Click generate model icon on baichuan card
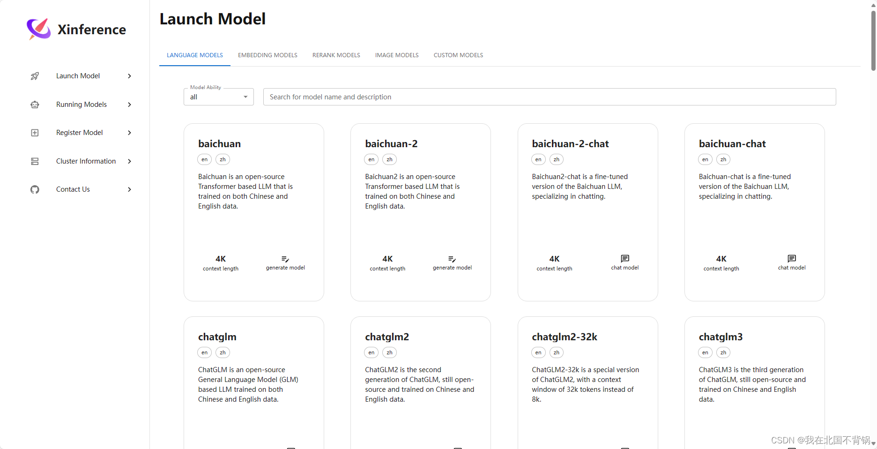Screen dimensions: 877x449 (x=285, y=259)
